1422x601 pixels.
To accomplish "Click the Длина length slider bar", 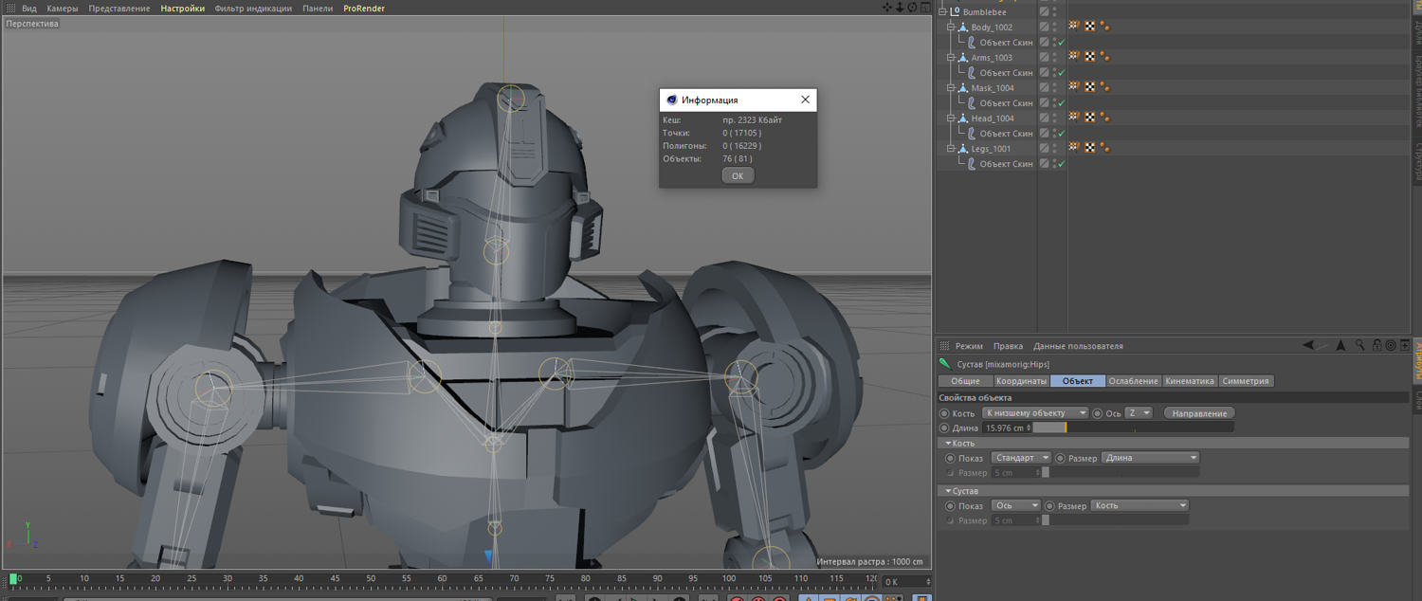I will [x=1133, y=428].
